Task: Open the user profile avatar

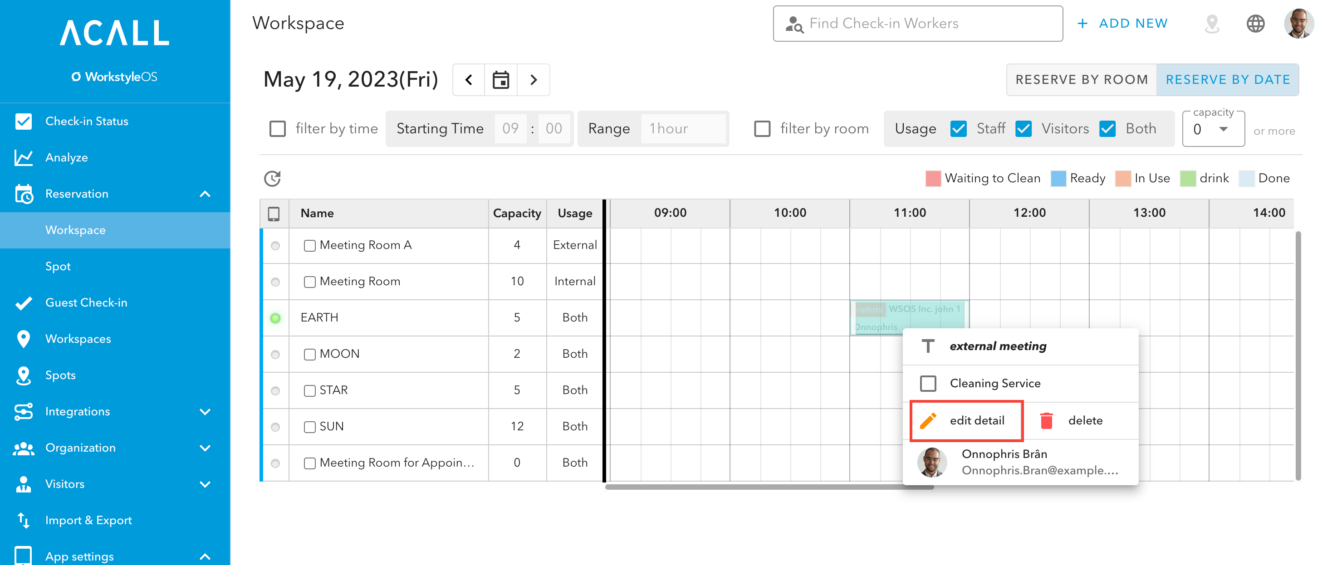Action: click(1299, 24)
